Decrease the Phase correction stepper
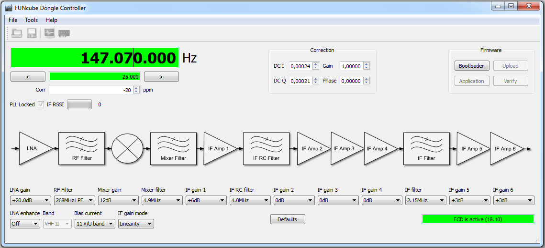Screen dimensions: 545x248 click(367, 83)
